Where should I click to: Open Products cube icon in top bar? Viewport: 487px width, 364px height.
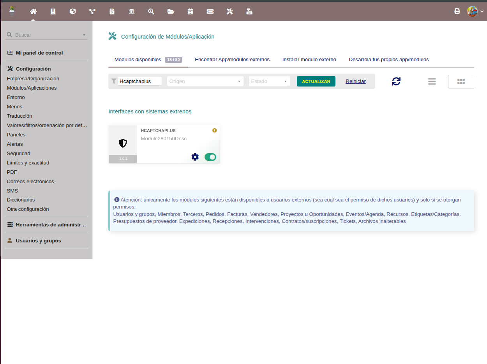pos(72,11)
